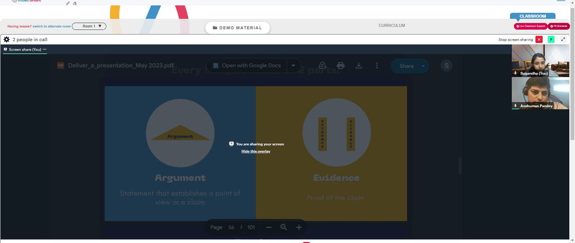Open PDF viewer more actions menu
Viewport: 575px width, 243px height.
tap(377, 65)
